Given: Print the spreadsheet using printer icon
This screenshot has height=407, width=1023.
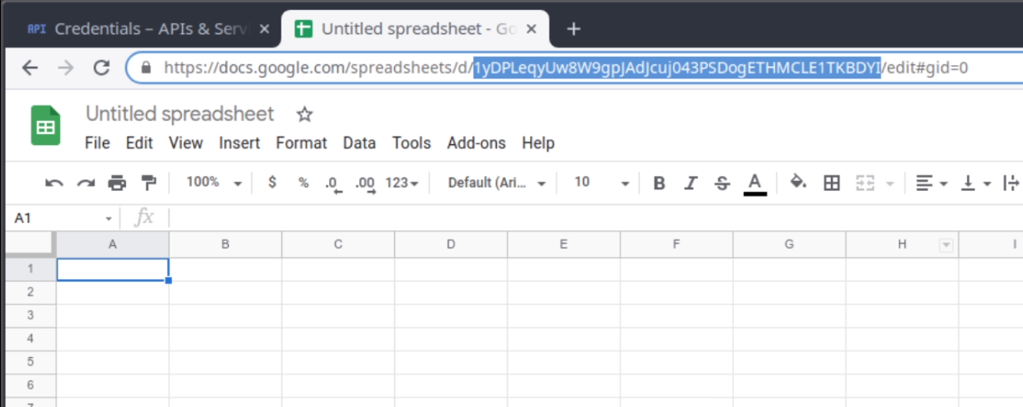Looking at the screenshot, I should [x=117, y=183].
